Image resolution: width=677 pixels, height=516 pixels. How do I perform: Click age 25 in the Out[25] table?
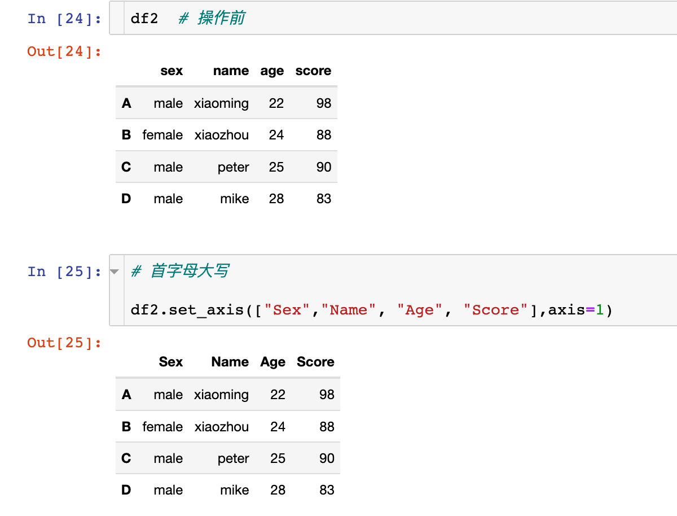[278, 458]
